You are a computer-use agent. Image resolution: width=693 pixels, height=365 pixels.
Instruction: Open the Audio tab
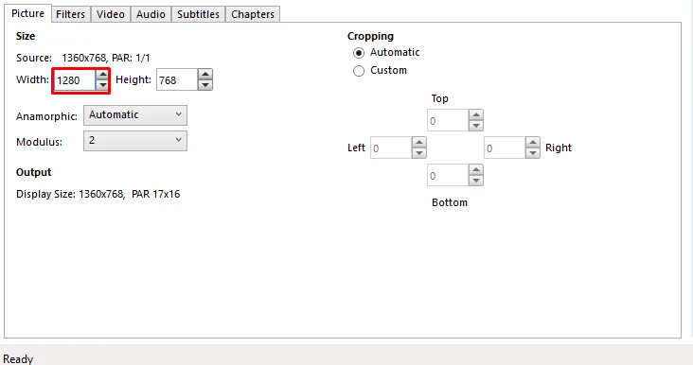pos(151,14)
